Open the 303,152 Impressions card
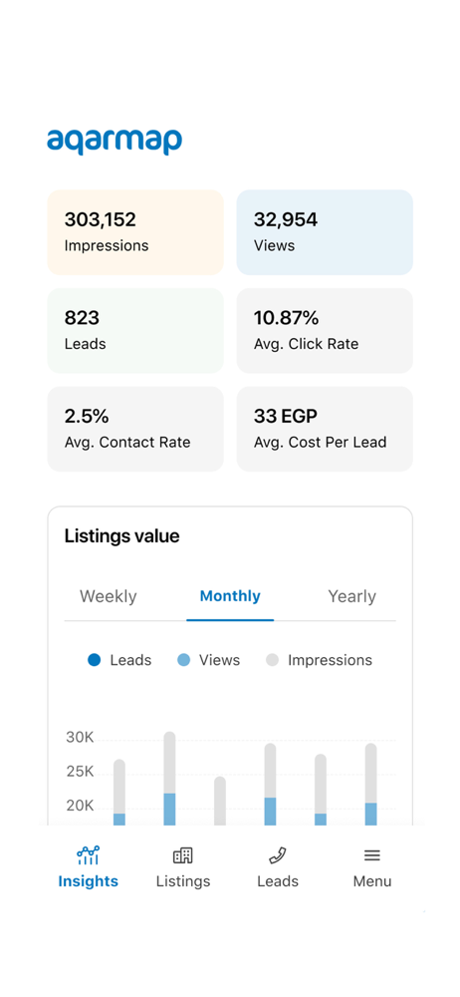This screenshot has height=997, width=460. [135, 232]
